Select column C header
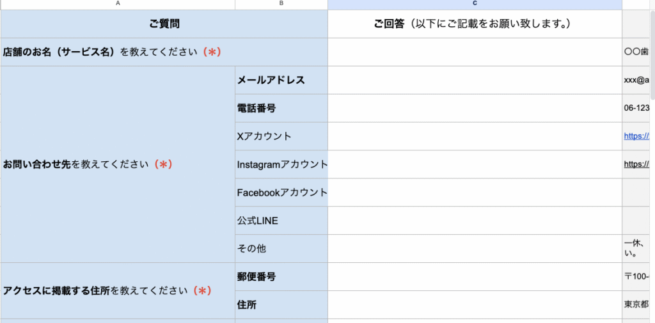The height and width of the screenshot is (323, 655). 475,4
